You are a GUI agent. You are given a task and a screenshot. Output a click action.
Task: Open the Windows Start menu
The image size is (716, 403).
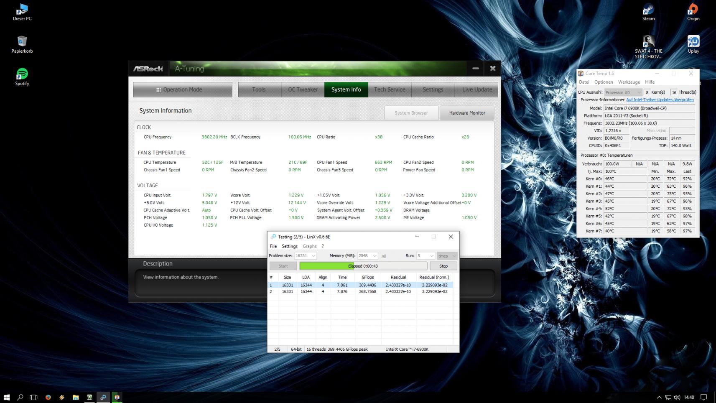click(x=7, y=397)
